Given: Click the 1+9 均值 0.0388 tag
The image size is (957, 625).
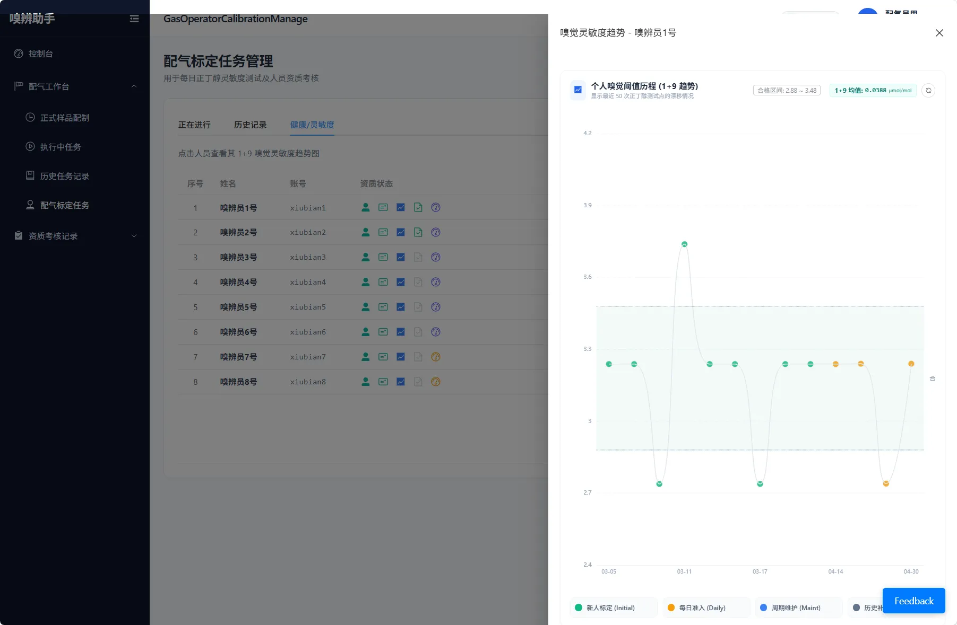Looking at the screenshot, I should click(x=873, y=90).
